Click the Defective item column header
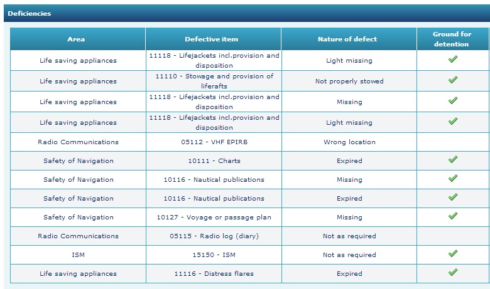Screen dimensions: 490x289 [x=214, y=39]
